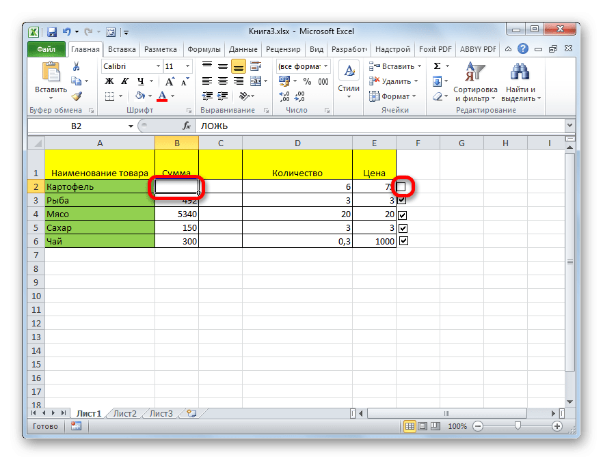Open the Формат cells dropdown
Screen dimensions: 603x461
pyautogui.click(x=392, y=96)
